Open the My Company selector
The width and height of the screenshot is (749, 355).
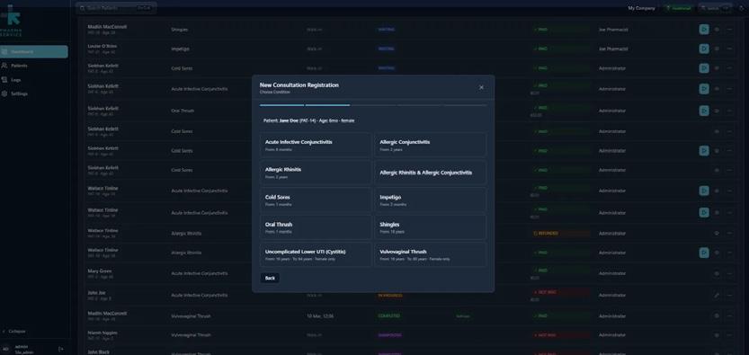pyautogui.click(x=641, y=8)
